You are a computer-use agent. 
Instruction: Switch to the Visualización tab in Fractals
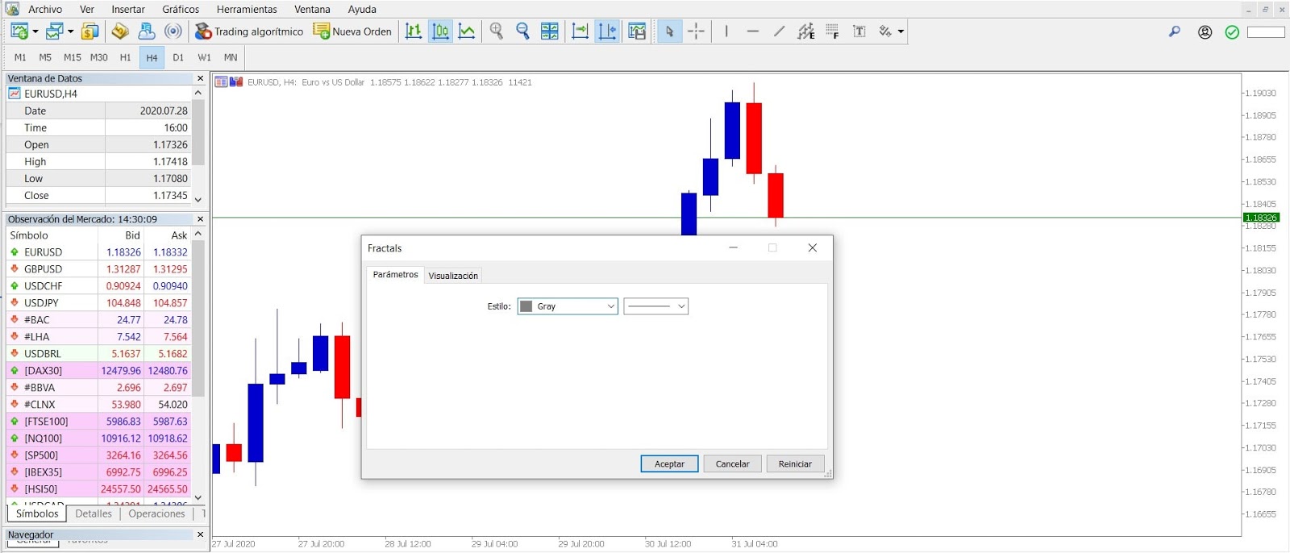point(453,276)
